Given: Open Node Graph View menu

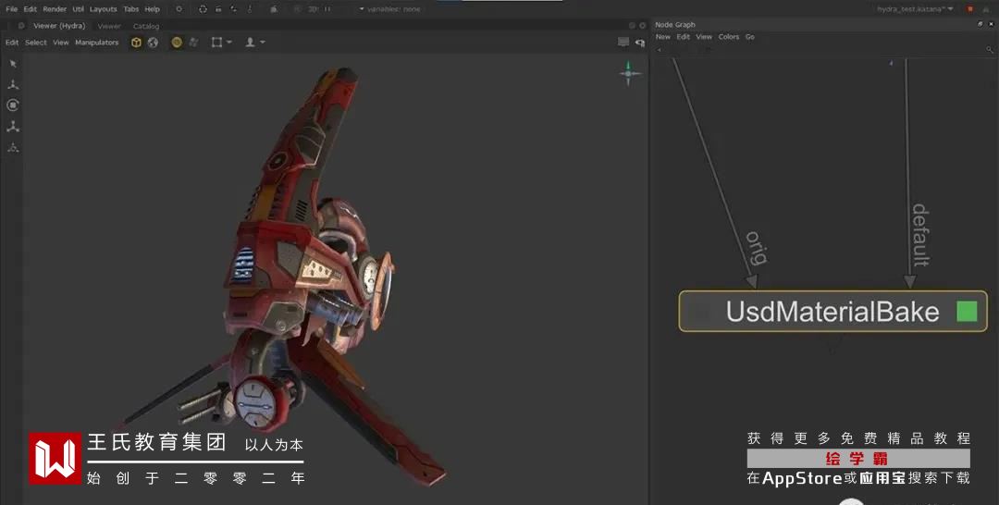Looking at the screenshot, I should [704, 37].
